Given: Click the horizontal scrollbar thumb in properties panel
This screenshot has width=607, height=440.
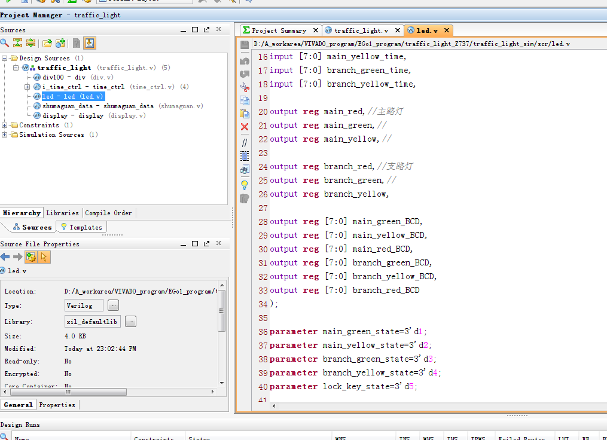Looking at the screenshot, I should click(68, 392).
